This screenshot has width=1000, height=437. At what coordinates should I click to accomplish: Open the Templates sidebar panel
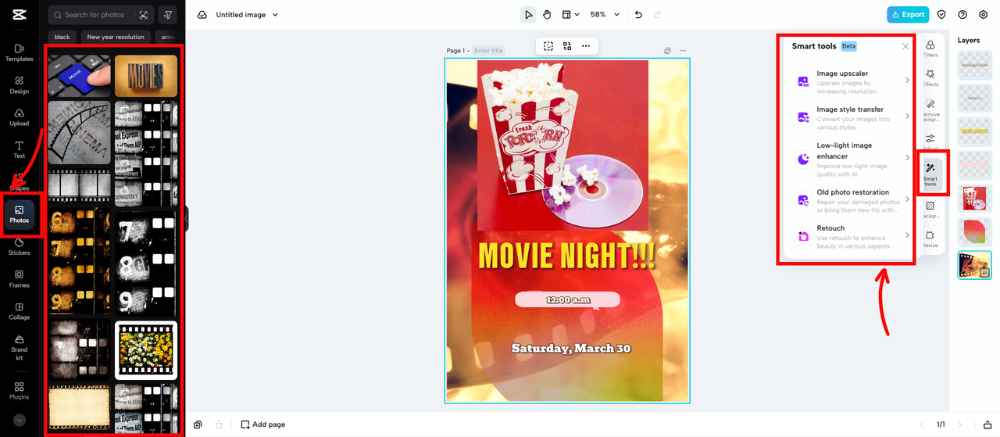tap(19, 52)
